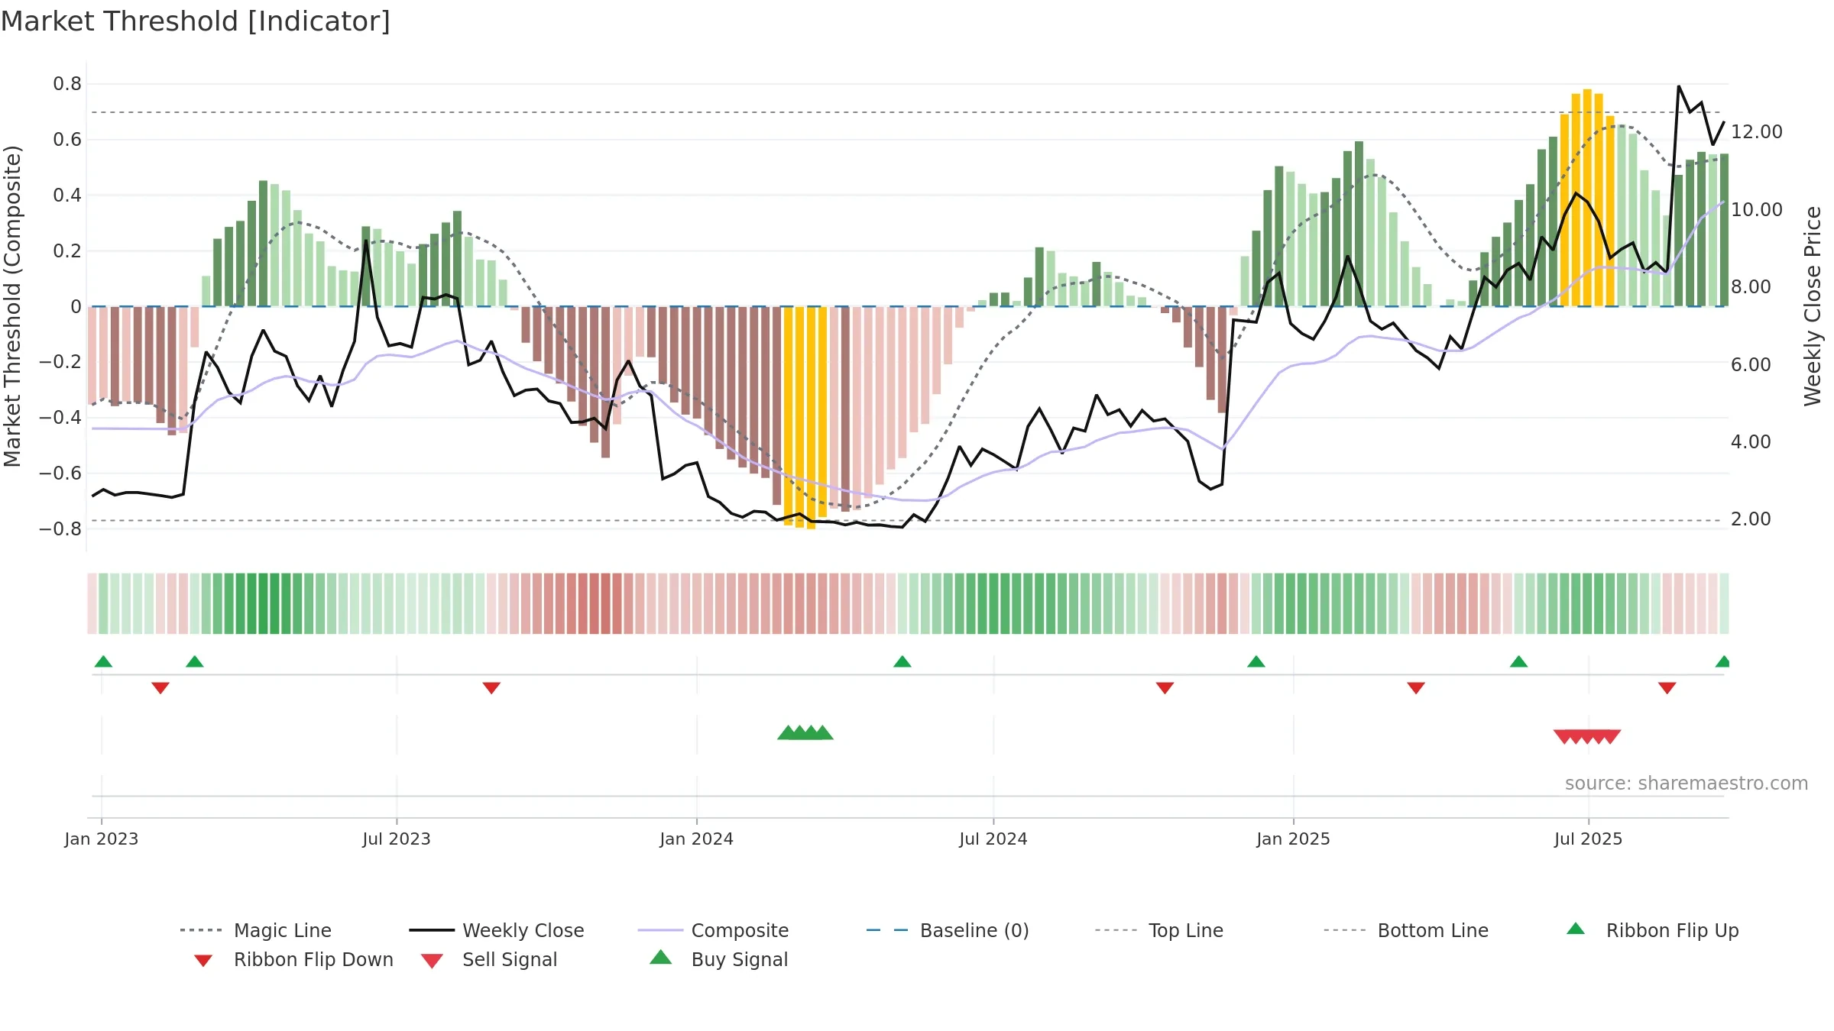Toggle the Baseline (0) legend entry
The height and width of the screenshot is (1031, 1834).
[948, 930]
